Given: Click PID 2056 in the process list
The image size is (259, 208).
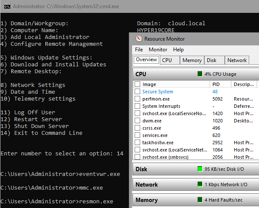Looking at the screenshot, I should (218, 157).
